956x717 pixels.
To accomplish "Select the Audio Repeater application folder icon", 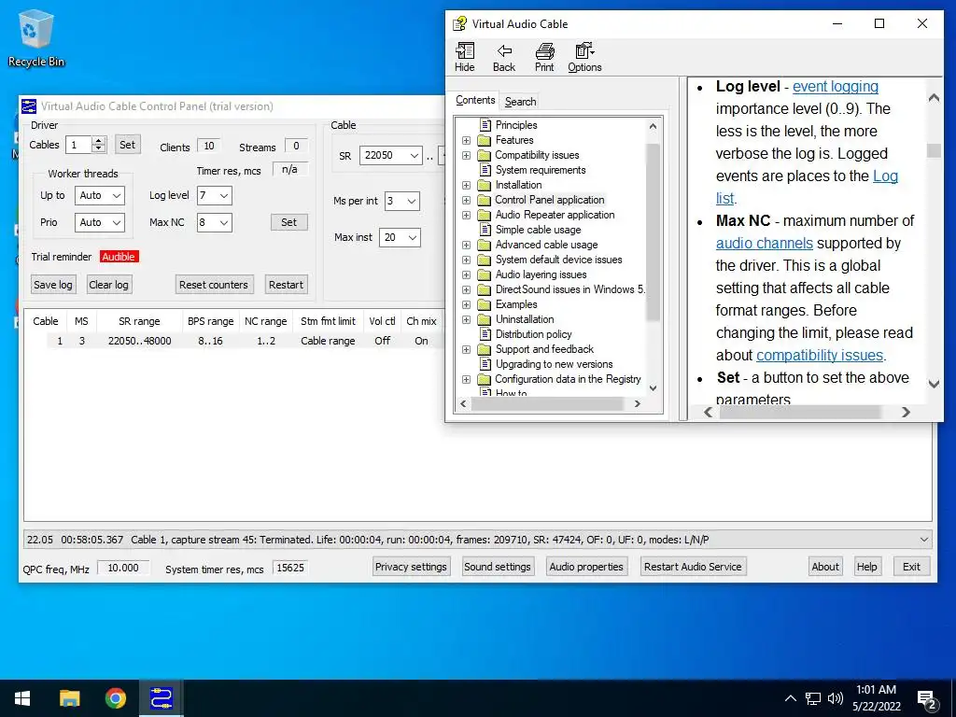I will click(485, 215).
